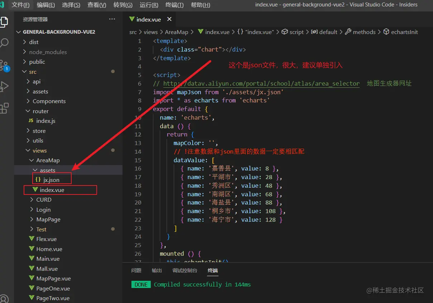Open the 运行(R) menu
The height and width of the screenshot is (303, 433).
149,5
